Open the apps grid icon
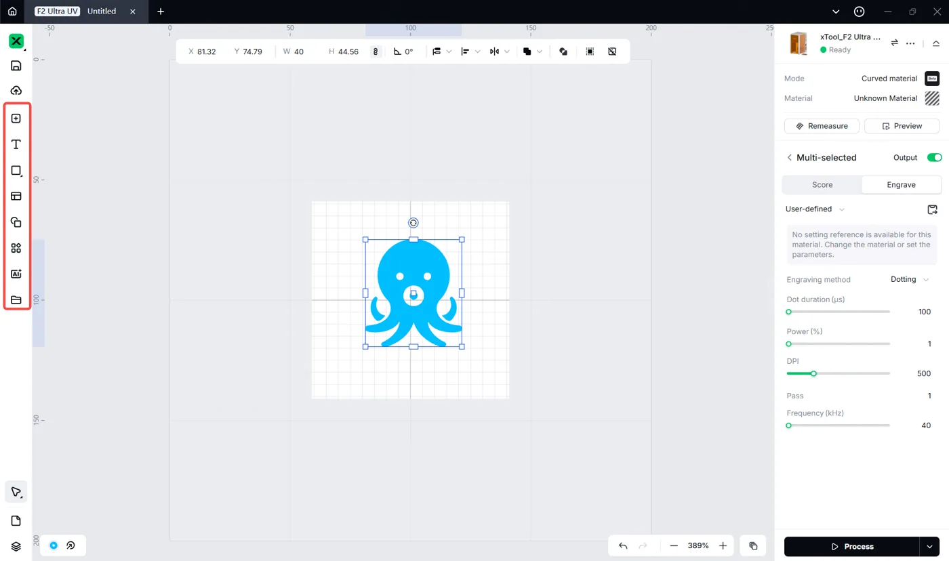Viewport: 949px width, 561px height. pyautogui.click(x=16, y=248)
